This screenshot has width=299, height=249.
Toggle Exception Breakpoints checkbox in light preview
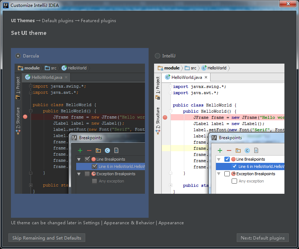pos(227,174)
